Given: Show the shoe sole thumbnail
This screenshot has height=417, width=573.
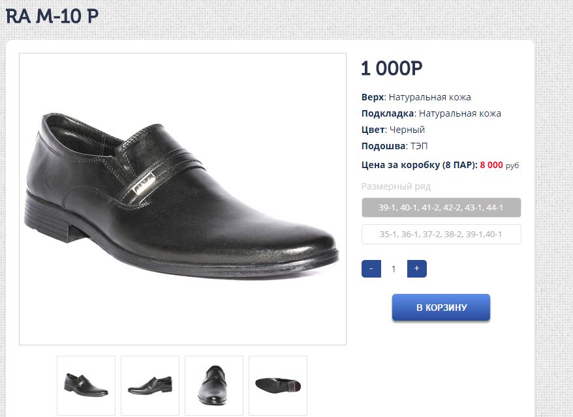Looking at the screenshot, I should (278, 385).
